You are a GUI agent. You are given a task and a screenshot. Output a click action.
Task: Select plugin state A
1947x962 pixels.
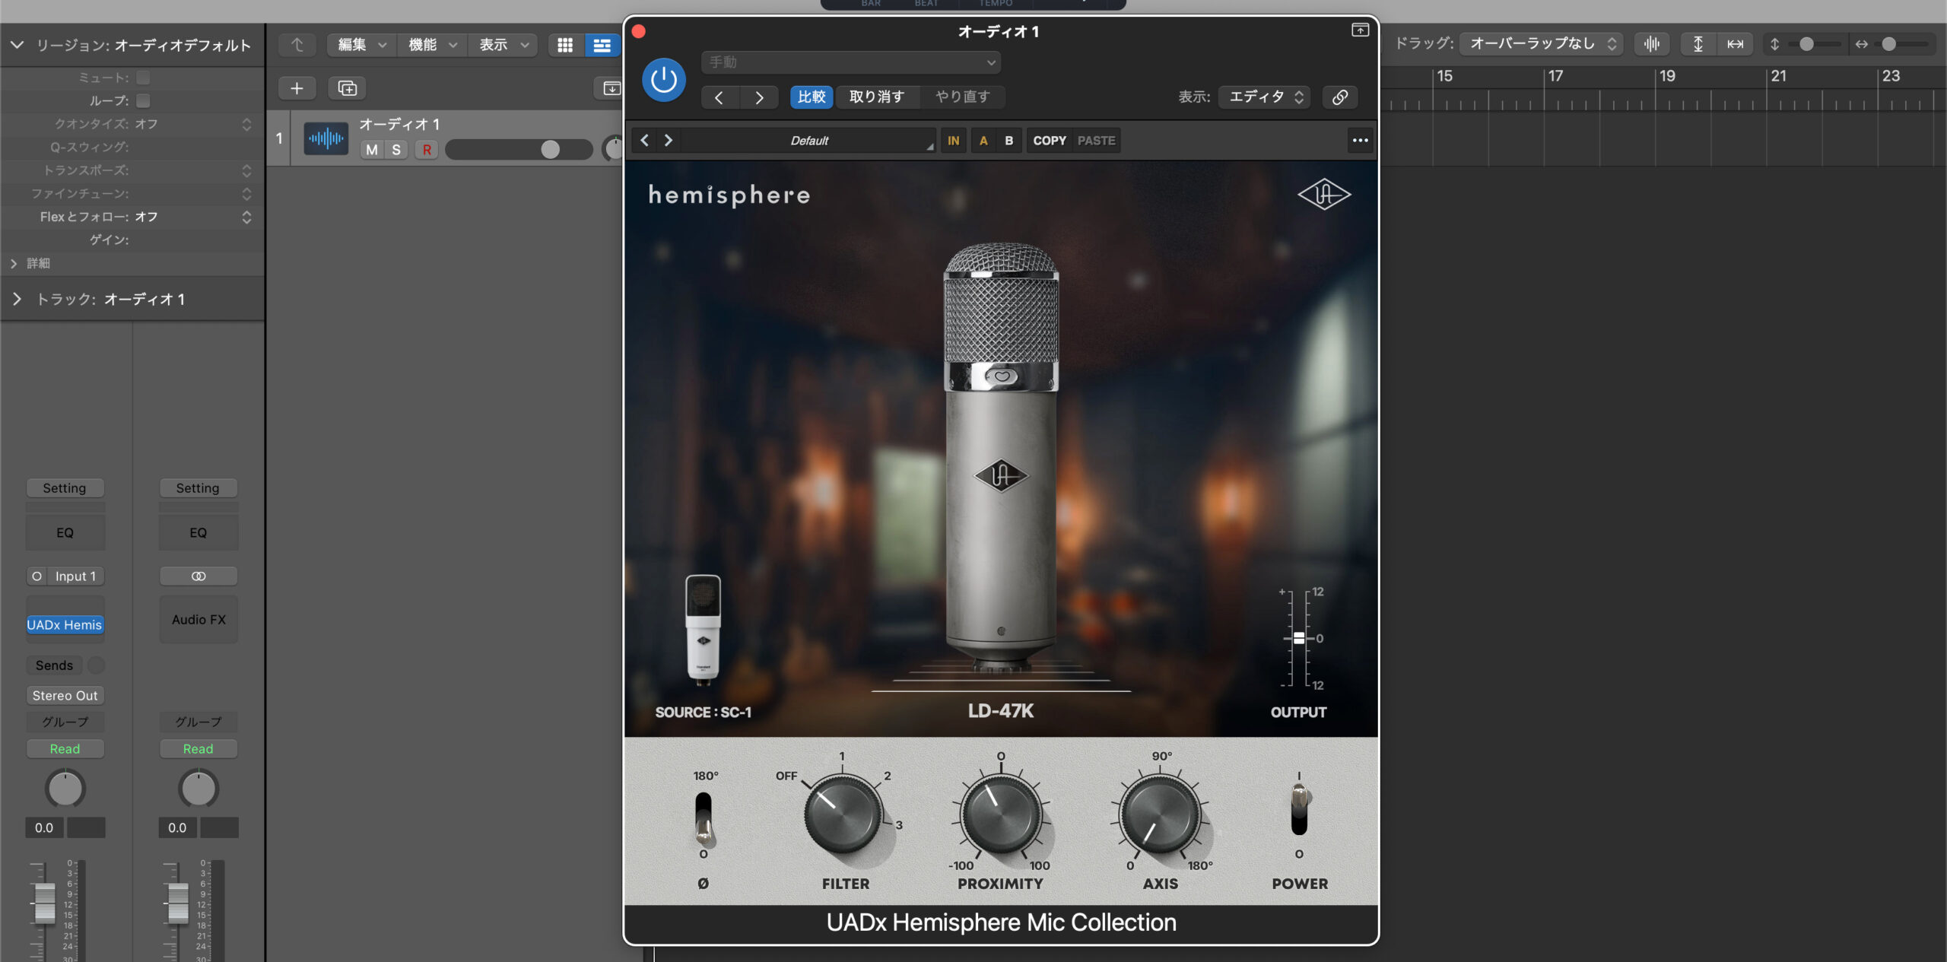click(983, 141)
